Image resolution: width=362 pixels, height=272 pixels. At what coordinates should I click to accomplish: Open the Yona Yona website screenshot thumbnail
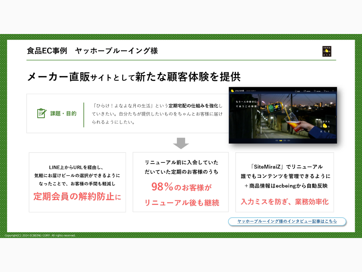pyautogui.click(x=283, y=115)
